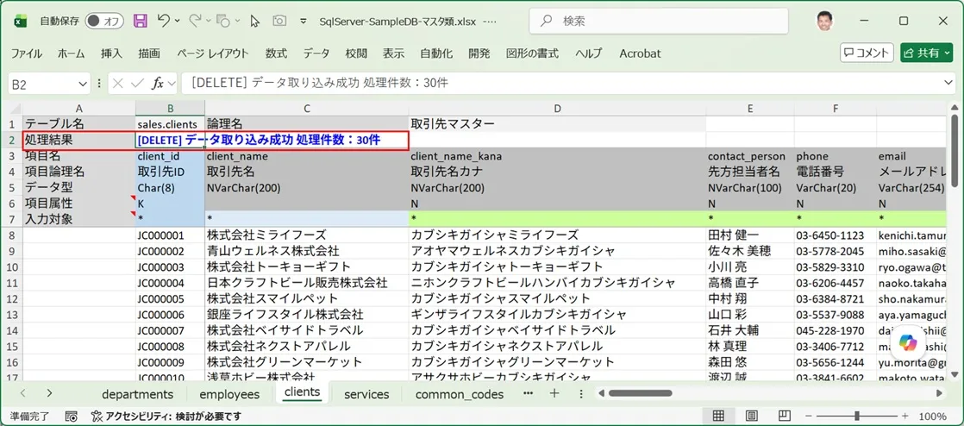964x426 pixels.
Task: Open the Undo history dropdown arrow
Action: (x=178, y=21)
